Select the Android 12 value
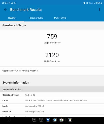This screenshot has width=104, height=124. (x=30, y=95)
